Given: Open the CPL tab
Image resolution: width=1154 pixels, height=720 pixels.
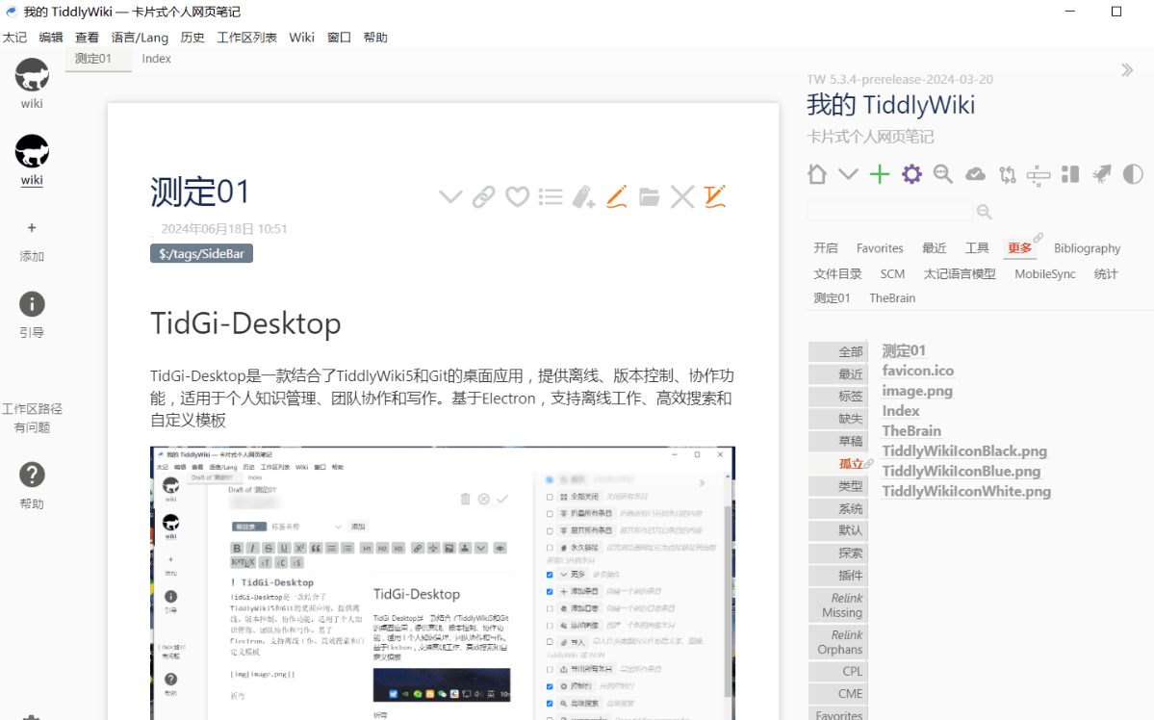Looking at the screenshot, I should (838, 672).
